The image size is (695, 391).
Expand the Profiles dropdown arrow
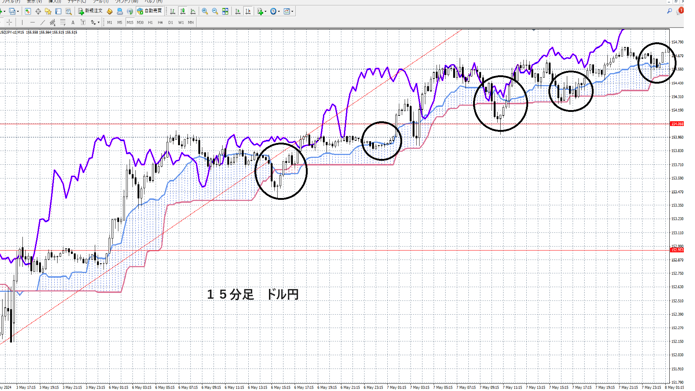click(x=18, y=11)
